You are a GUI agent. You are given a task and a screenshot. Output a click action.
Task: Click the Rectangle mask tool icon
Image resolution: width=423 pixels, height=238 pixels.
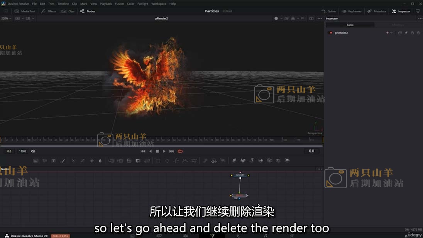click(x=158, y=160)
